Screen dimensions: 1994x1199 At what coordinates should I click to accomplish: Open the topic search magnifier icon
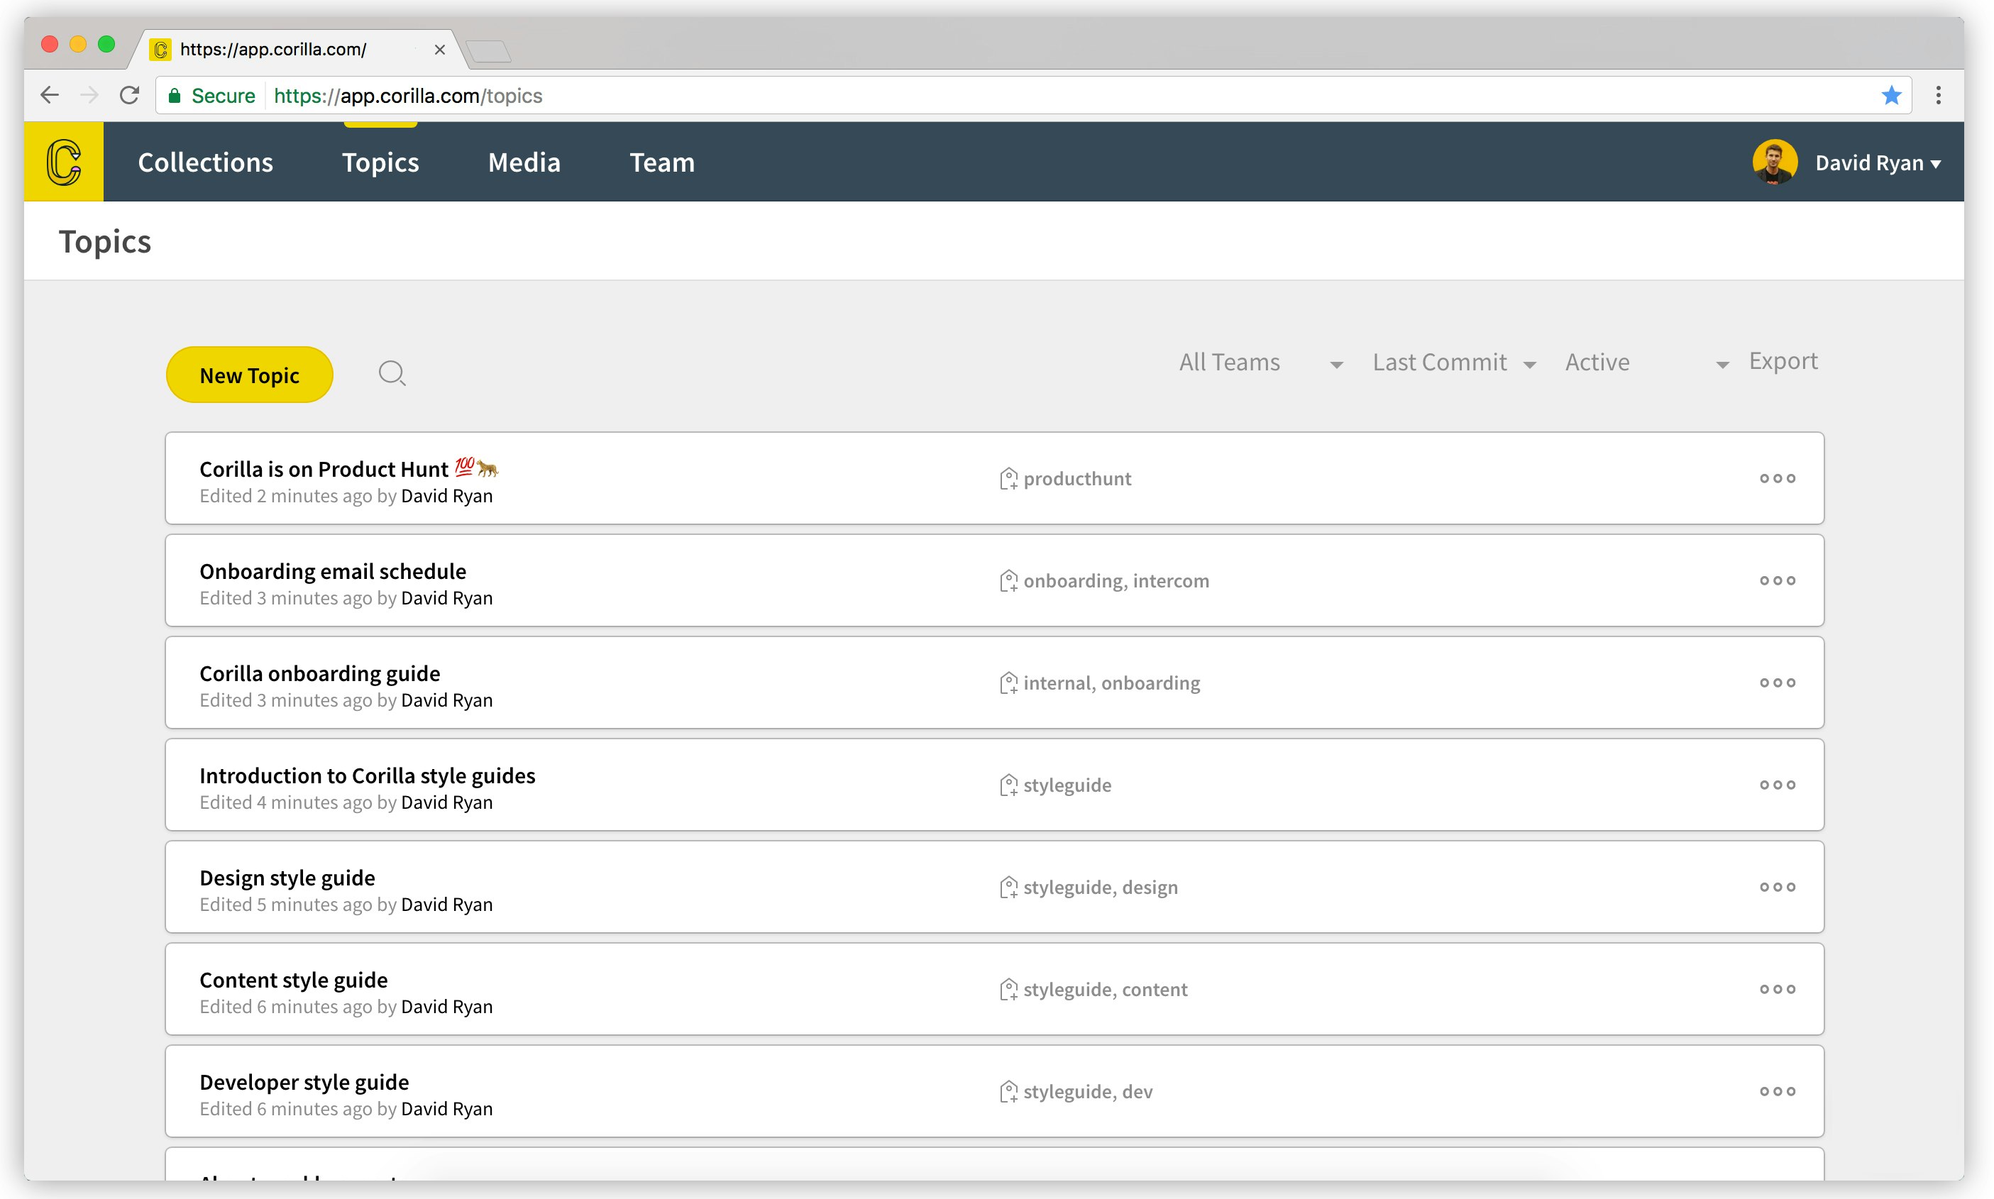coord(392,373)
